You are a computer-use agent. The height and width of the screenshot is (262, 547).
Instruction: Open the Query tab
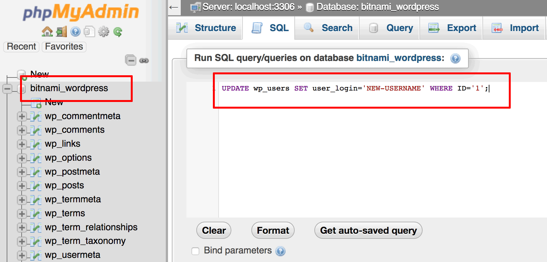(390, 28)
